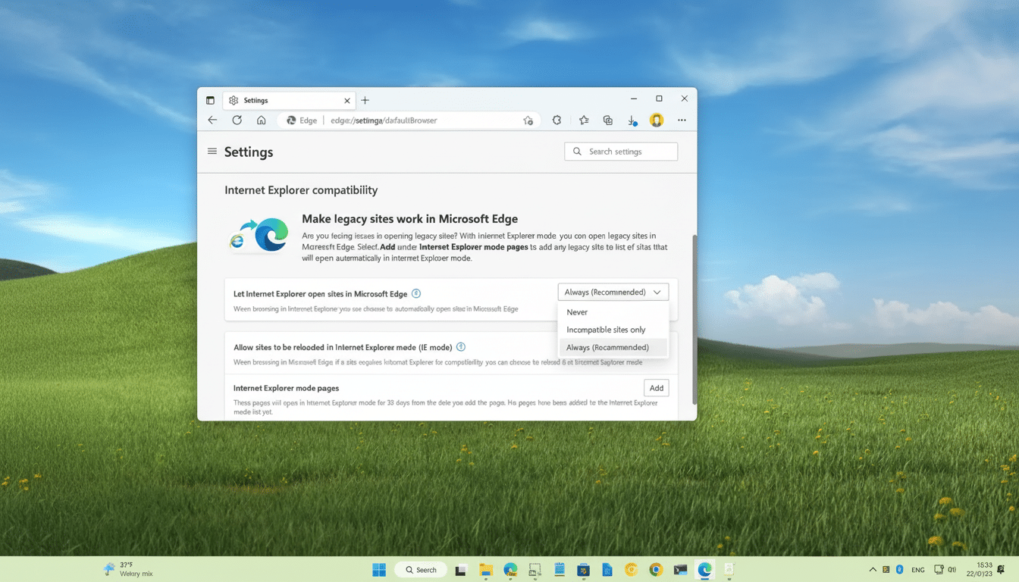
Task: Open the Collections icon in Edge toolbar
Action: pyautogui.click(x=607, y=120)
